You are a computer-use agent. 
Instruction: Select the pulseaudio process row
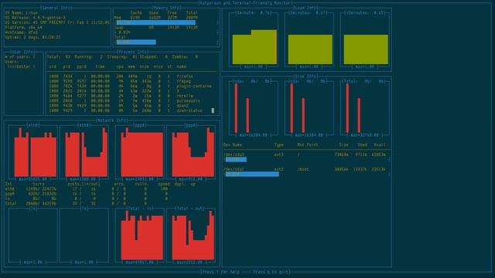[125, 101]
